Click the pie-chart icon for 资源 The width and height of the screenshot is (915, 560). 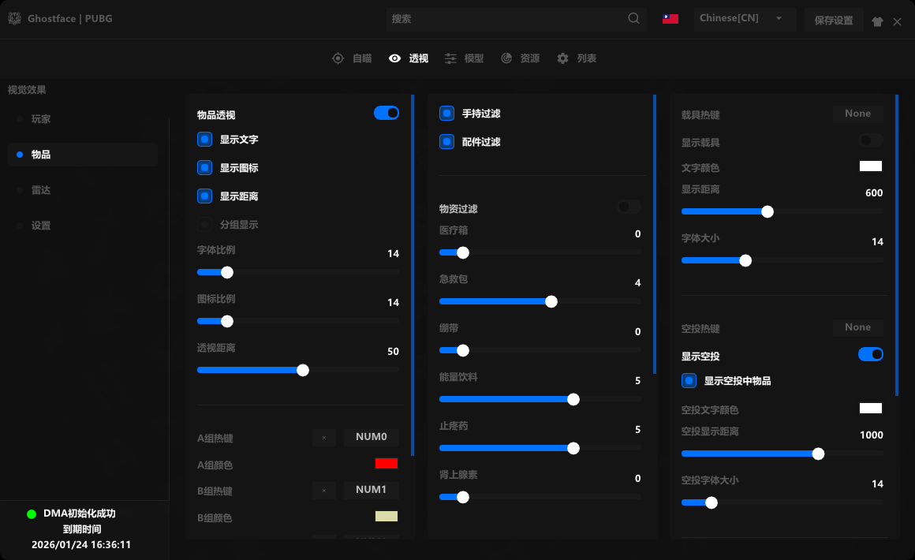506,58
